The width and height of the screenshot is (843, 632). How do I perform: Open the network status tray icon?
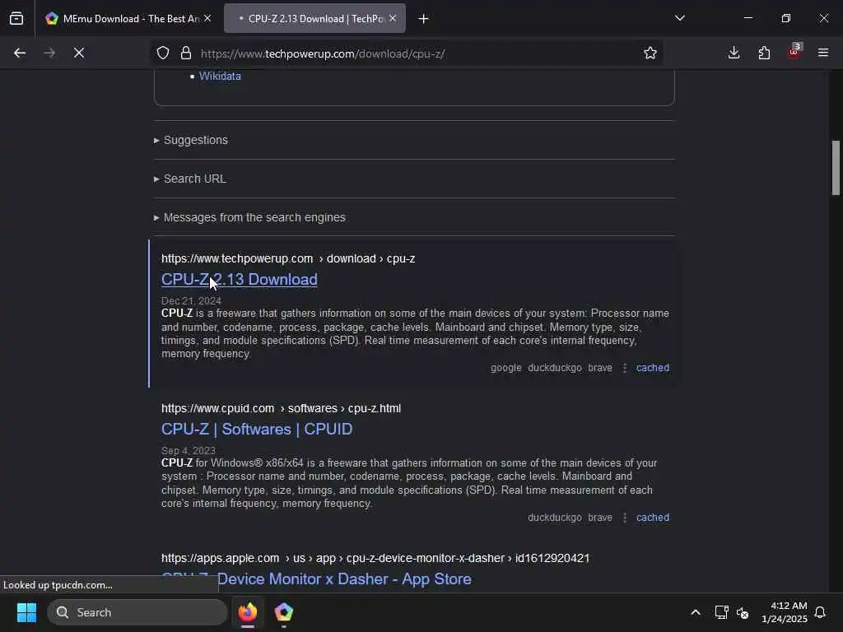coord(721,612)
